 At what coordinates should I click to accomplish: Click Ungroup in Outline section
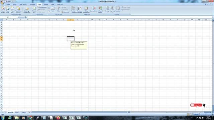[x=112, y=10]
